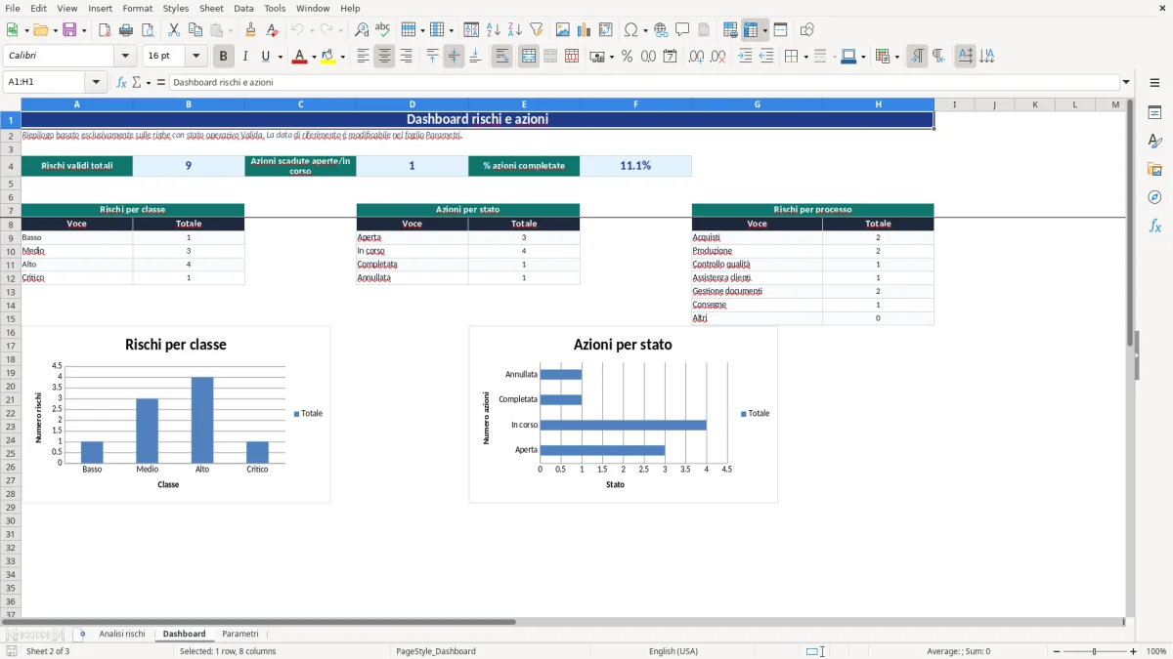The height and width of the screenshot is (659, 1173).
Task: Toggle right-to-left text direction
Action: pos(938,57)
